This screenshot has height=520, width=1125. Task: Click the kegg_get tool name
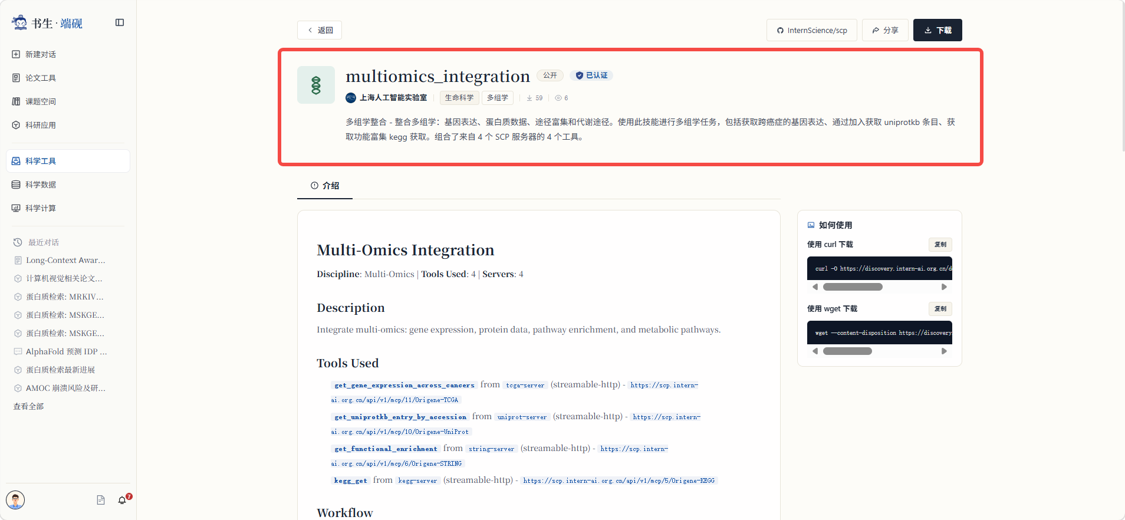click(x=350, y=480)
